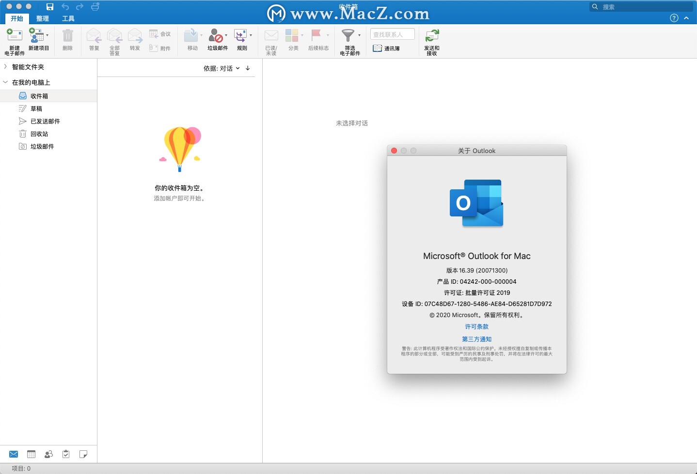Click the print icon in title bar

(x=95, y=7)
